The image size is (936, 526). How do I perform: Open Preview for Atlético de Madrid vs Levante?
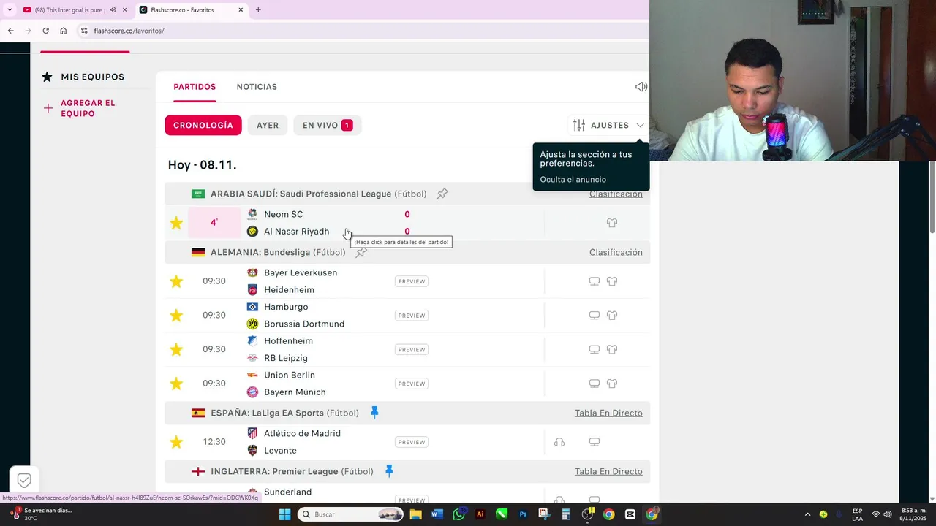(412, 442)
